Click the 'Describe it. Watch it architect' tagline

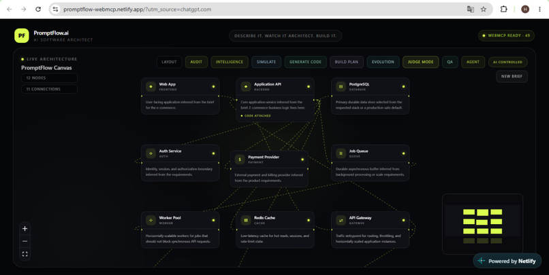(285, 36)
